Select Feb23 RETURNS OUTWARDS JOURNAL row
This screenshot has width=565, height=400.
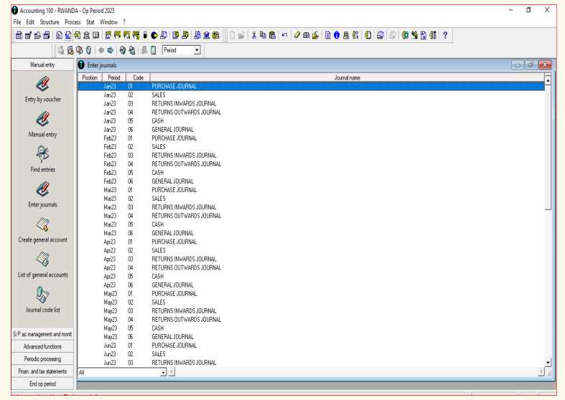point(311,164)
